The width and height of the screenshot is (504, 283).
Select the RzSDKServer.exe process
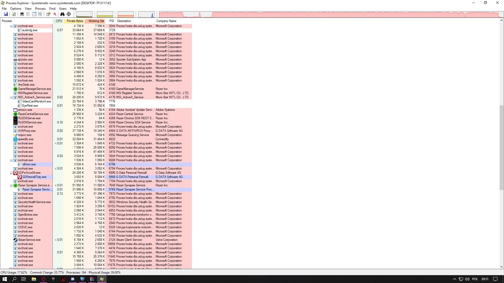29,118
